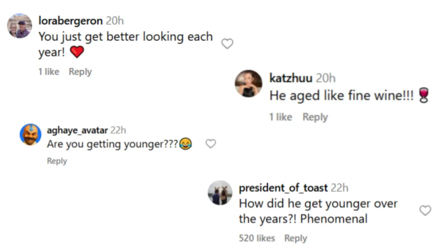
Task: Visit the lorabergeron username link
Action: coord(71,20)
